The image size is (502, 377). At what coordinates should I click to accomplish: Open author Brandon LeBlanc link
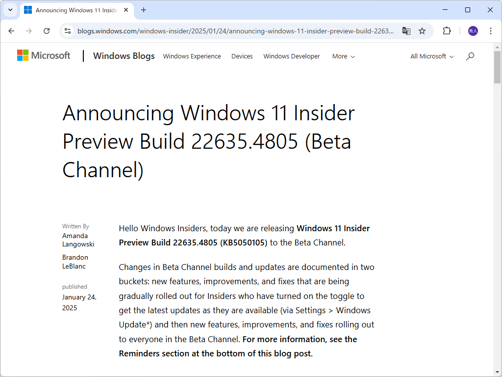pyautogui.click(x=75, y=262)
